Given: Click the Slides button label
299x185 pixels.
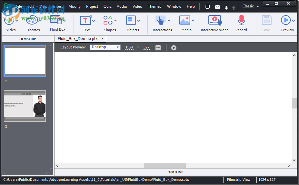Looking at the screenshot, I should [11, 30].
